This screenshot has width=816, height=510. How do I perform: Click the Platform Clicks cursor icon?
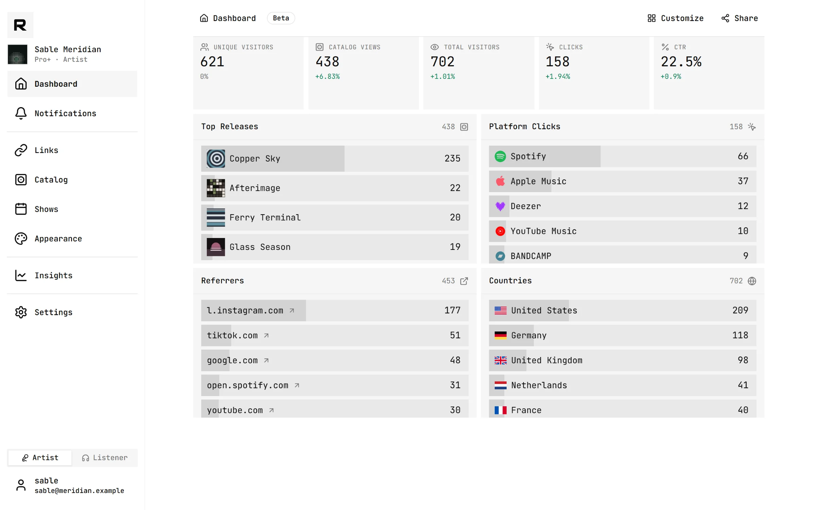click(x=752, y=127)
